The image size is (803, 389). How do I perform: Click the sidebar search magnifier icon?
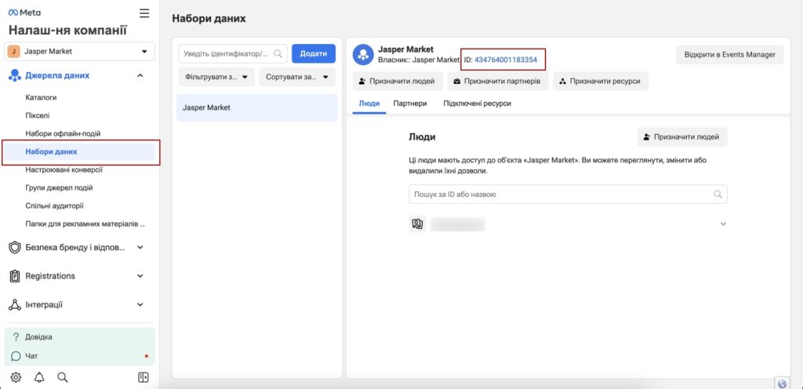[63, 378]
